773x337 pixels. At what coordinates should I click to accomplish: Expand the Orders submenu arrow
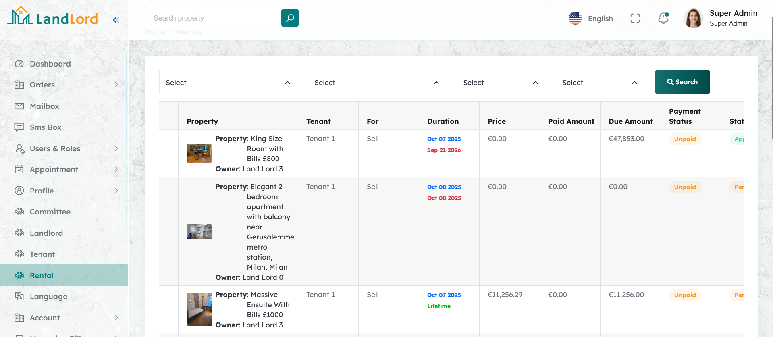(x=116, y=85)
